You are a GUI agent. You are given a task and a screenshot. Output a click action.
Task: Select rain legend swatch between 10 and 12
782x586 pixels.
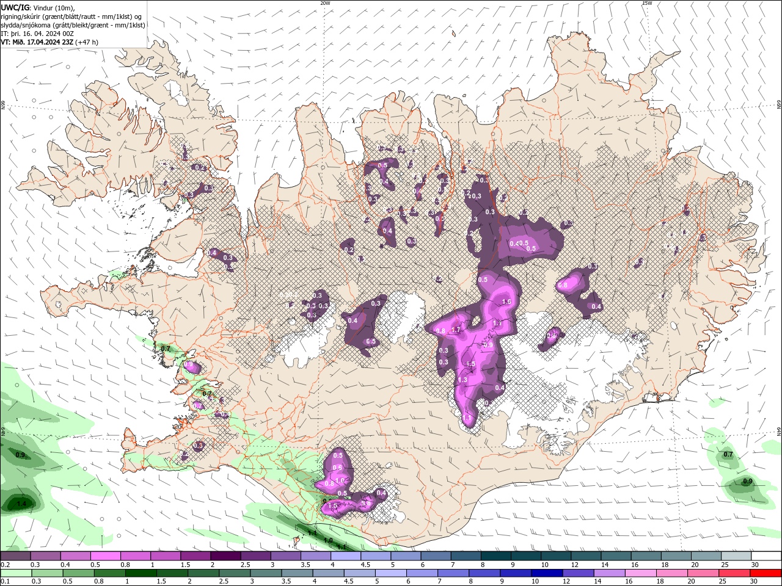pyautogui.click(x=548, y=573)
